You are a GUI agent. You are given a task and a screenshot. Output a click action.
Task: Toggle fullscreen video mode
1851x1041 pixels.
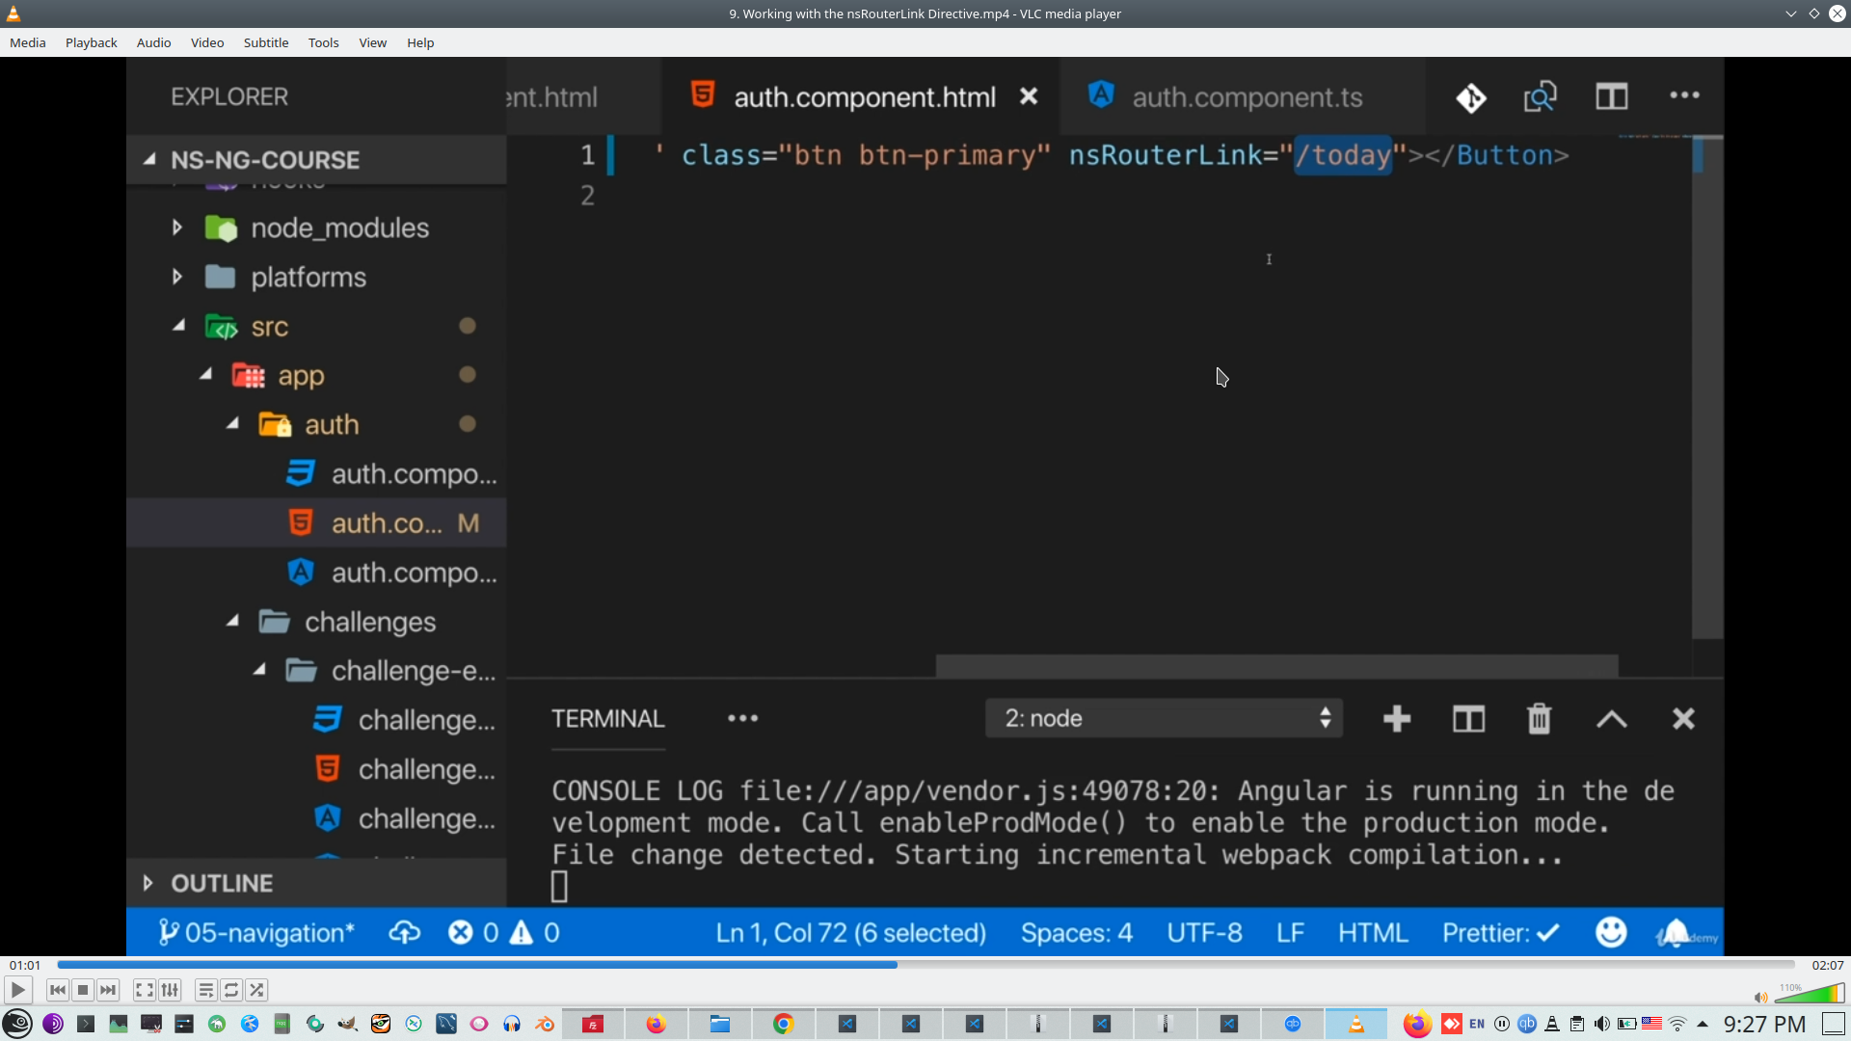[144, 990]
